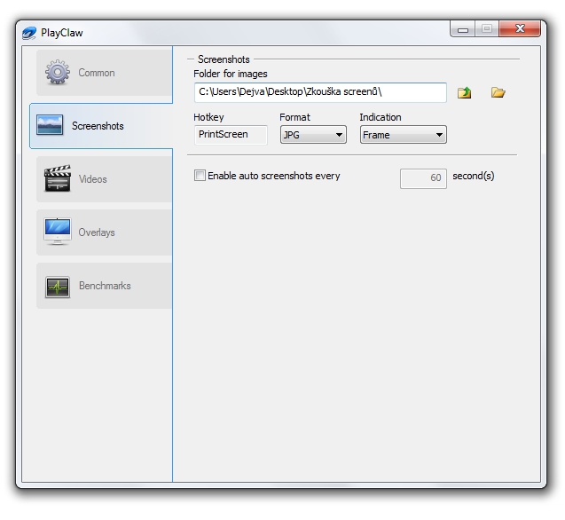This screenshot has height=520, width=565.
Task: Click the PlayClaw logo in the title bar
Action: tap(29, 34)
